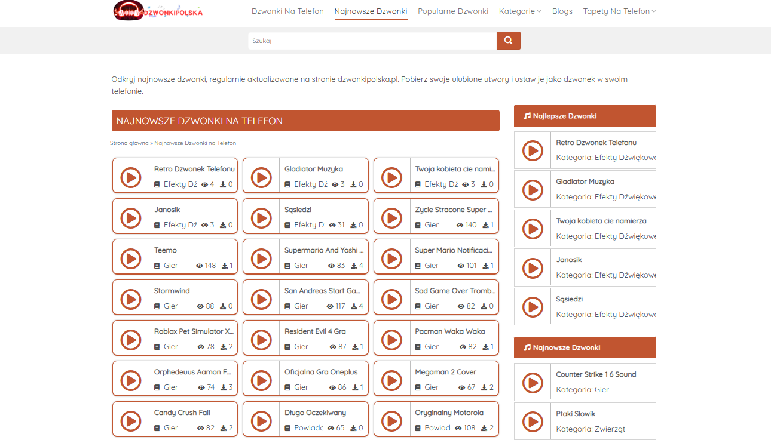Screen dimensions: 771x440
Task: Play Megaman 2 Cover ringtone
Action: (391, 380)
